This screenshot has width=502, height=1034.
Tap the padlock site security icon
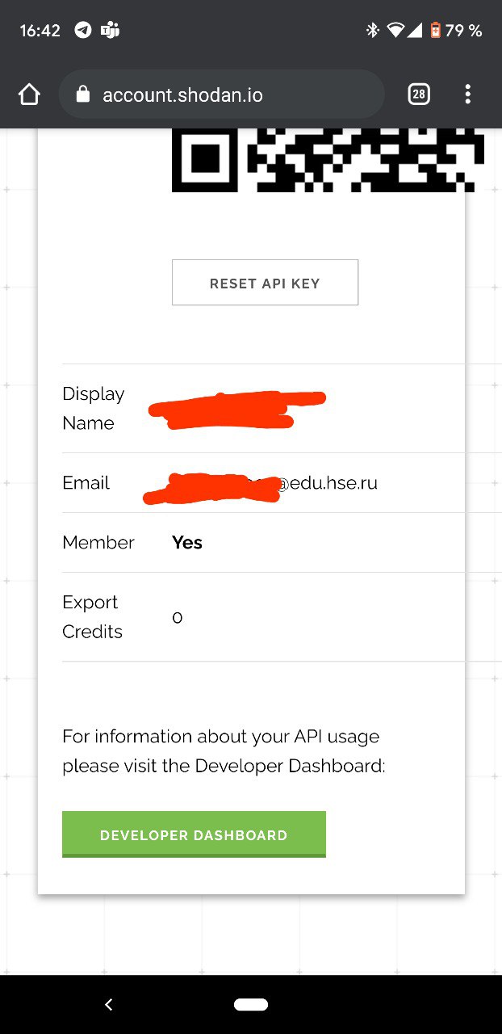[82, 95]
